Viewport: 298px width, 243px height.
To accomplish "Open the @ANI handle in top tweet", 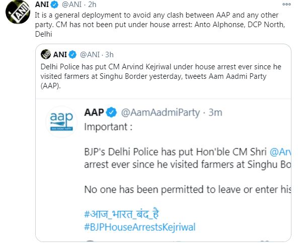I will [x=72, y=5].
